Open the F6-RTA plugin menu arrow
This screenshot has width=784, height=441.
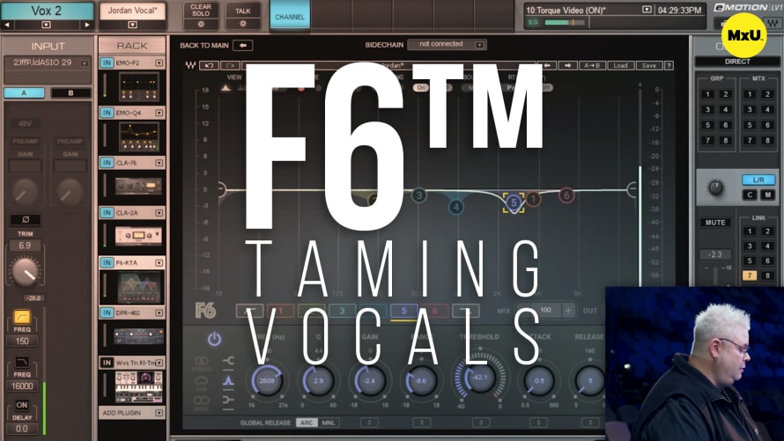tap(159, 262)
